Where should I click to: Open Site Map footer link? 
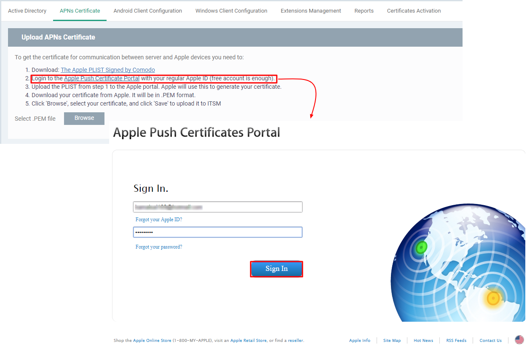point(392,341)
